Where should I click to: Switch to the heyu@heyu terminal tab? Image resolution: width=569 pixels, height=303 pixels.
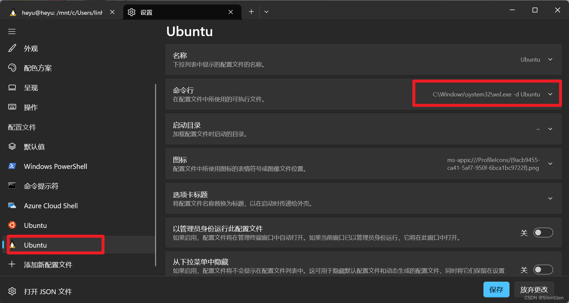[62, 12]
